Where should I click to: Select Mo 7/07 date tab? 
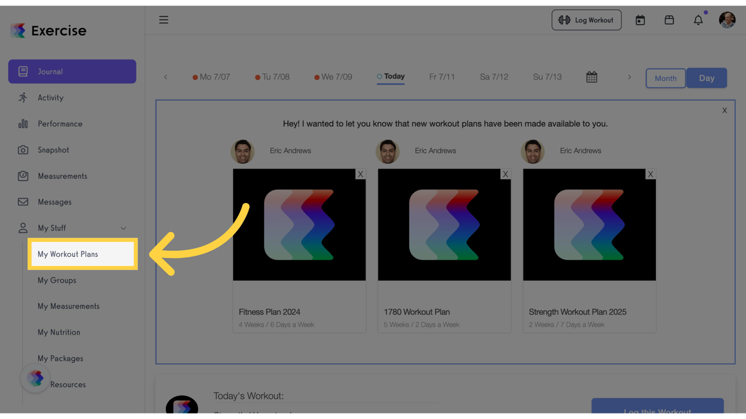click(x=211, y=77)
